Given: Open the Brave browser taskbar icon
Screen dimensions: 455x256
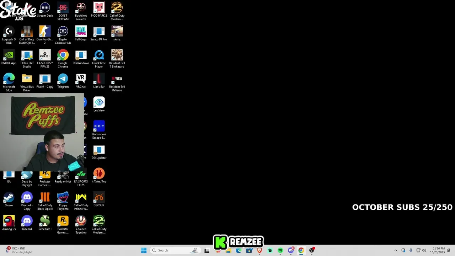Looking at the screenshot, I should (259, 250).
